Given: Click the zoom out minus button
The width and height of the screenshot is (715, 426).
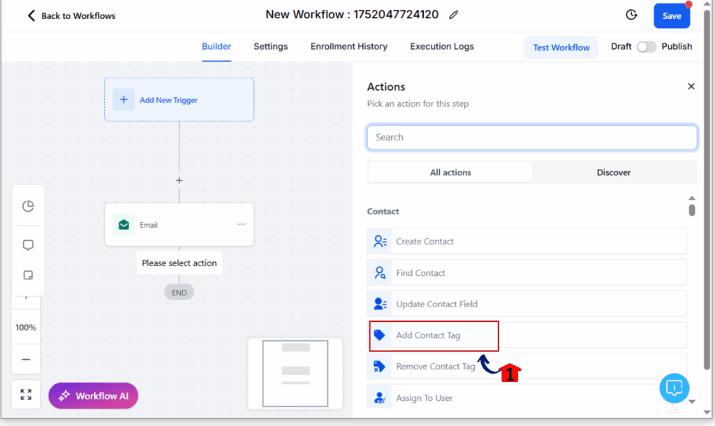Looking at the screenshot, I should click(26, 360).
